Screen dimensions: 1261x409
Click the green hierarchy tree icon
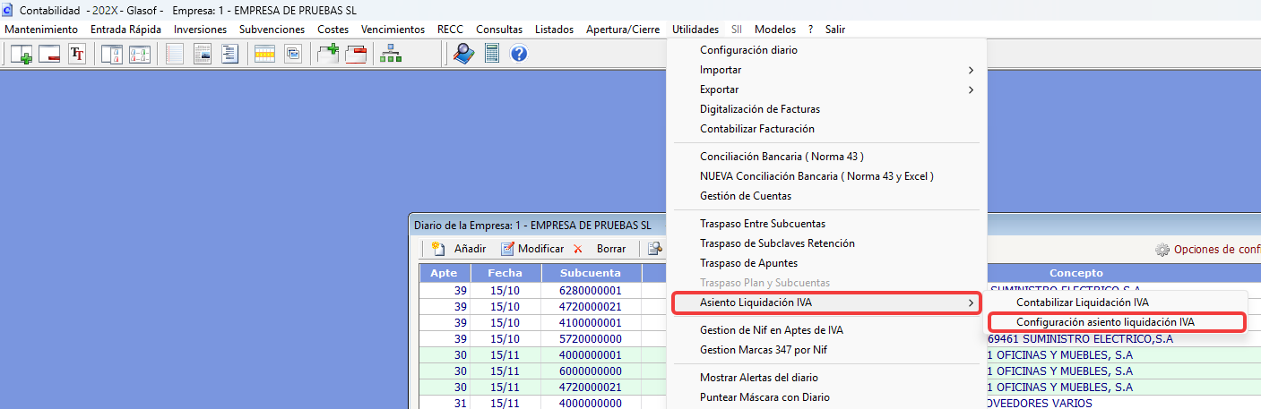(x=391, y=54)
